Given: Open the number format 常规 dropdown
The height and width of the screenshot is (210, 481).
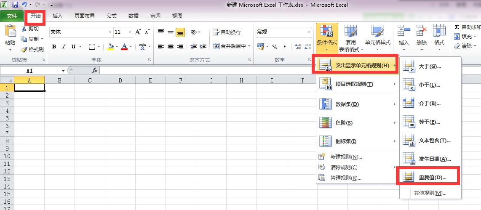Looking at the screenshot, I should 309,32.
